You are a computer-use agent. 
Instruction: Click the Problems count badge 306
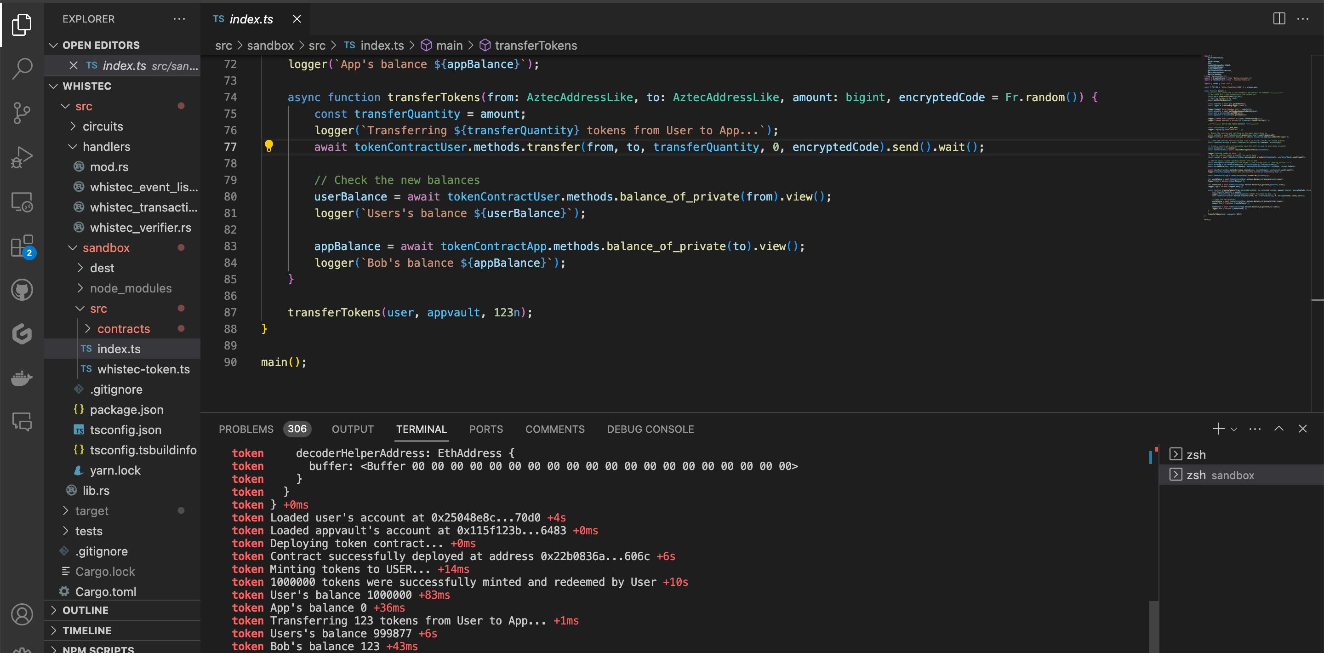(297, 429)
